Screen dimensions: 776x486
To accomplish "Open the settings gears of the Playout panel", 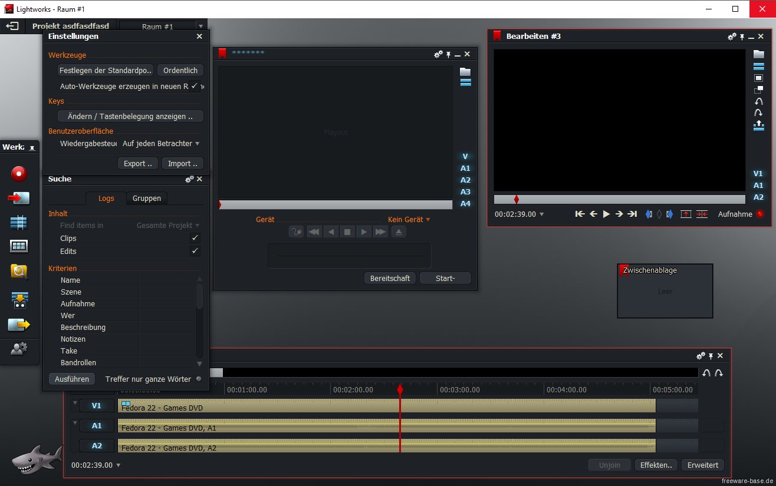I will click(x=438, y=54).
